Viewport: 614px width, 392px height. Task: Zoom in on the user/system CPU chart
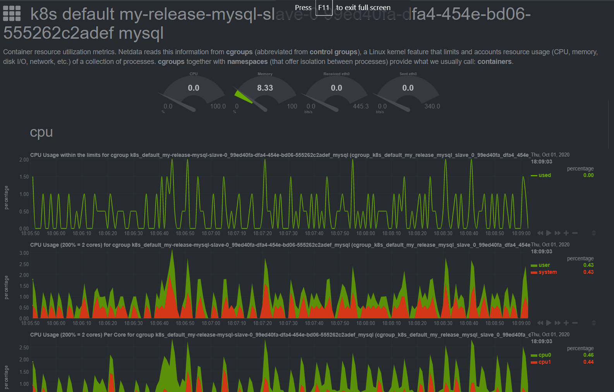pos(566,323)
